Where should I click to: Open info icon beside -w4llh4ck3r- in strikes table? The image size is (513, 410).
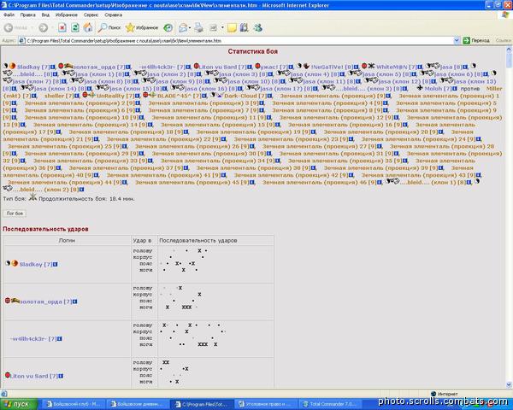click(60, 339)
